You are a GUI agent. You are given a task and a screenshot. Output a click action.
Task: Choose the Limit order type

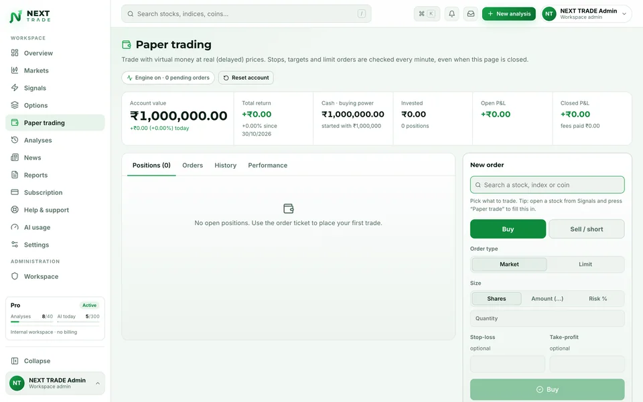point(585,264)
